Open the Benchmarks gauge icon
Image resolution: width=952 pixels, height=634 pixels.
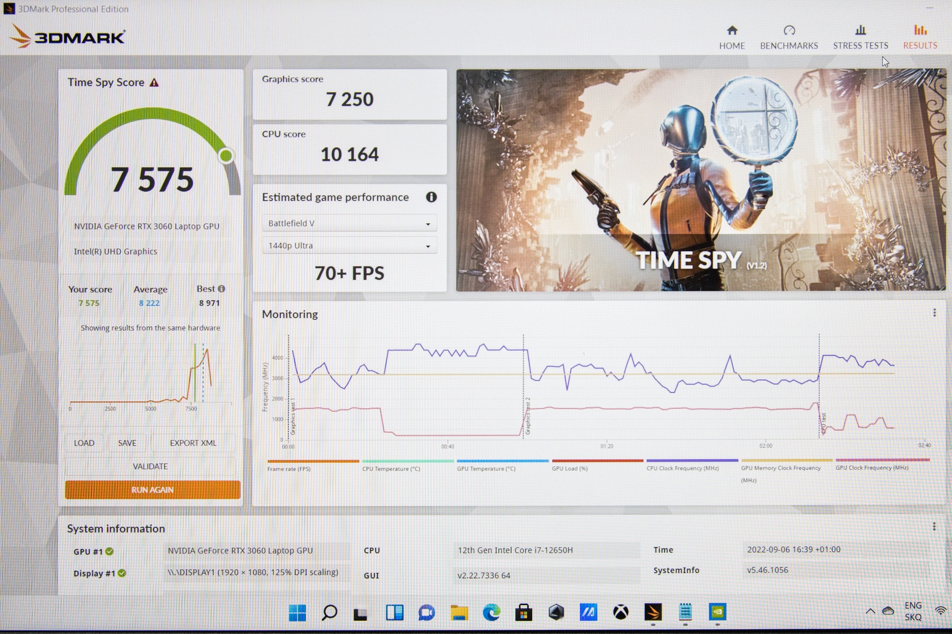pyautogui.click(x=789, y=31)
